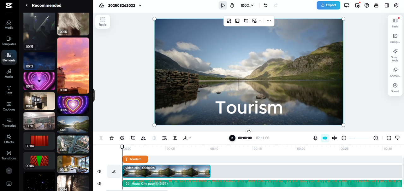
Task: Open the Crop tool in timeline toolbar
Action: [x=133, y=138]
